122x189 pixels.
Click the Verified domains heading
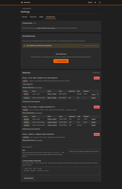pyautogui.click(x=29, y=36)
